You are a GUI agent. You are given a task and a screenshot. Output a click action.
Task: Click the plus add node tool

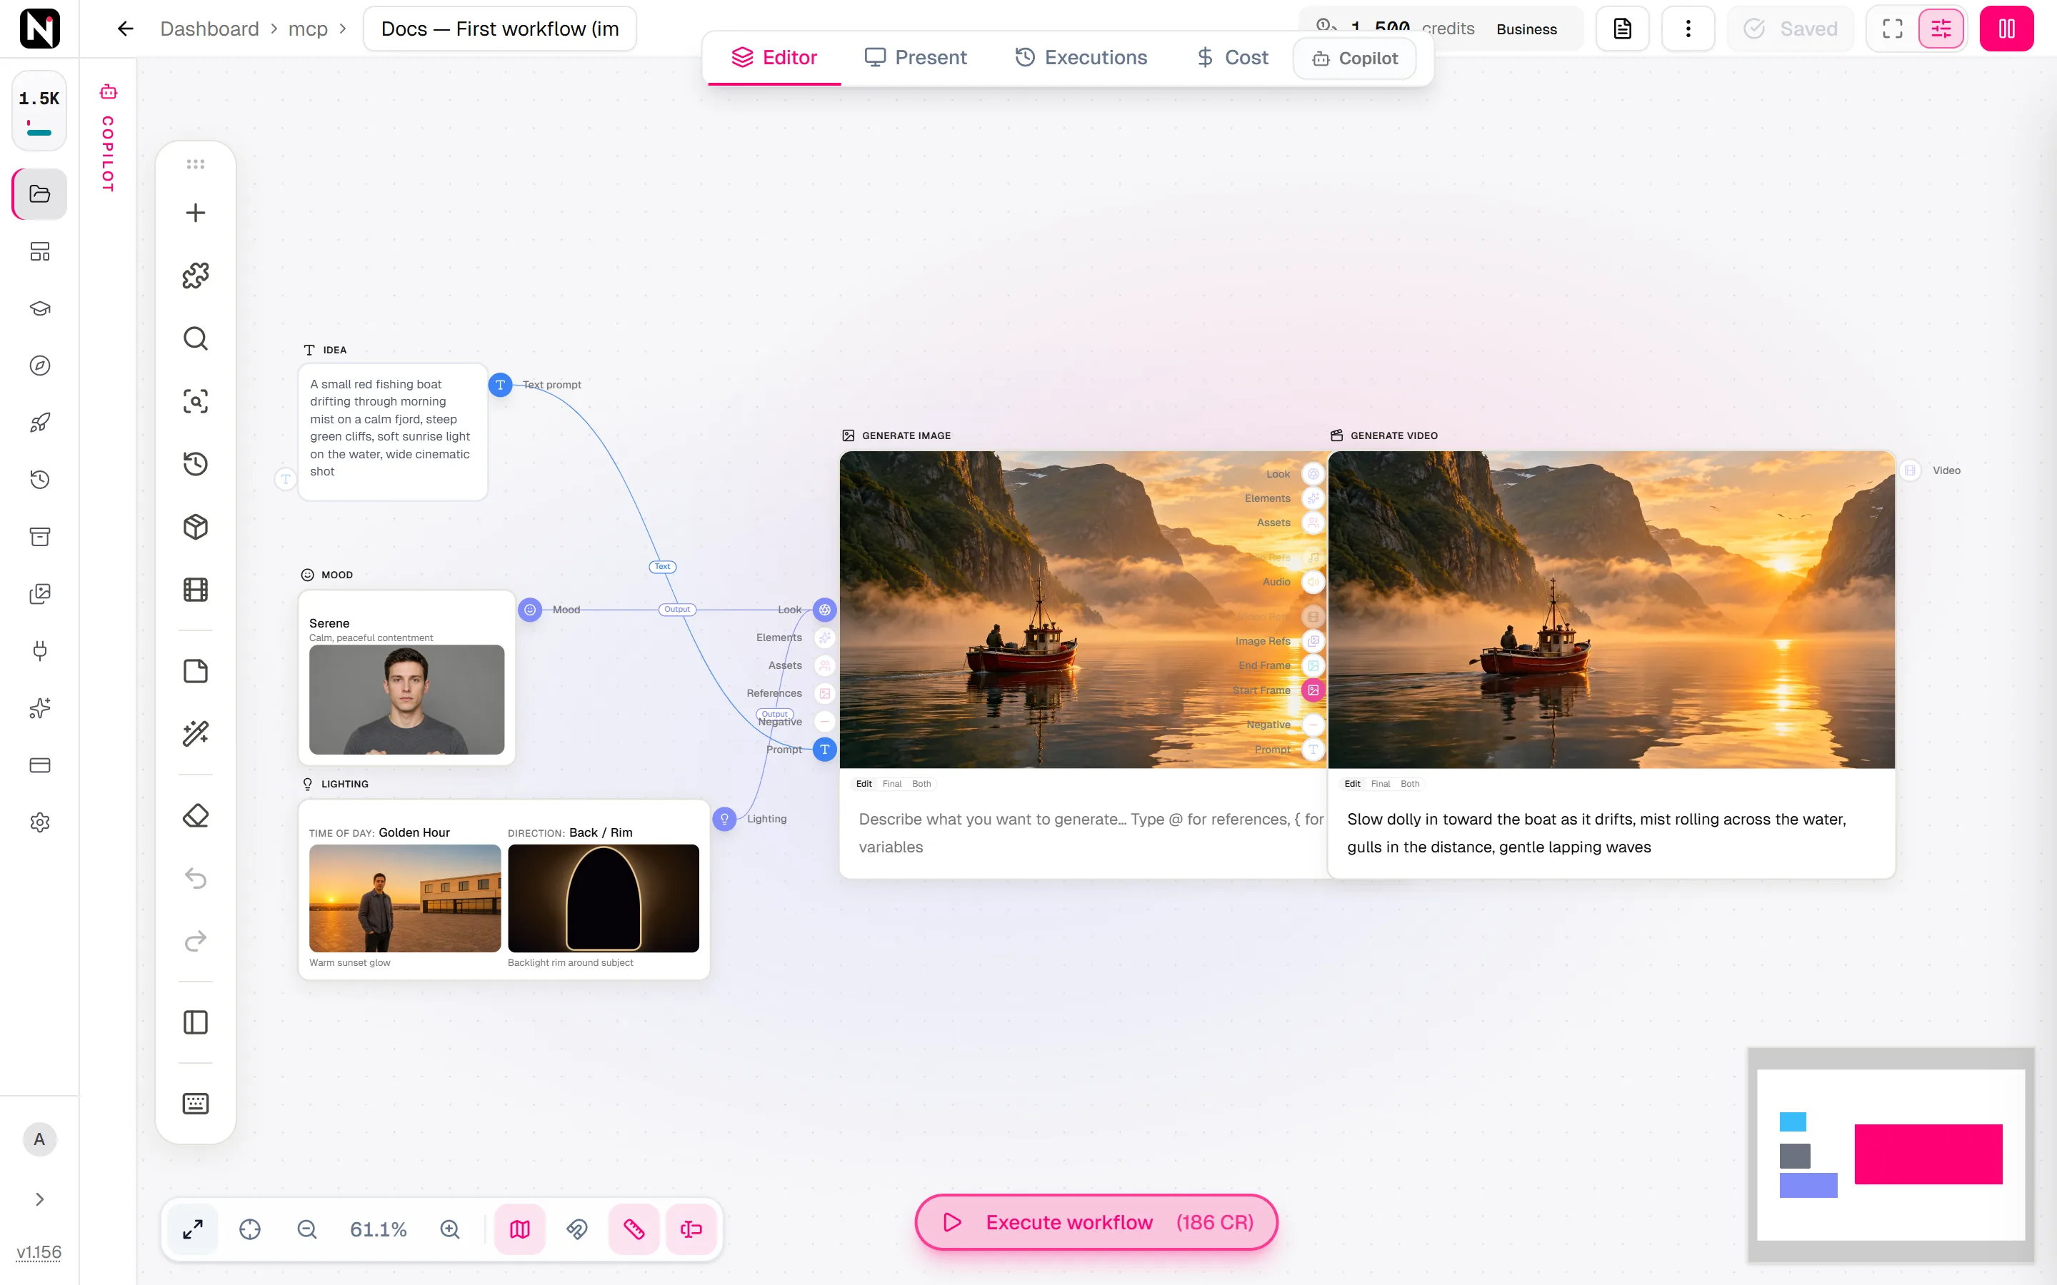coord(196,213)
